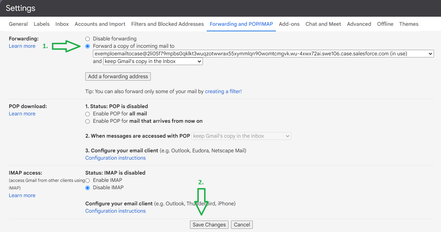This screenshot has height=232, width=441.
Task: Select the Disable forwarding option
Action: coord(87,38)
